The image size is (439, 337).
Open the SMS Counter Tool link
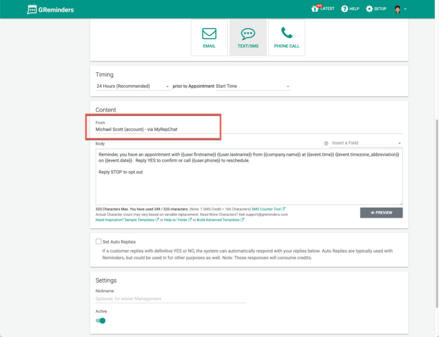(268, 209)
